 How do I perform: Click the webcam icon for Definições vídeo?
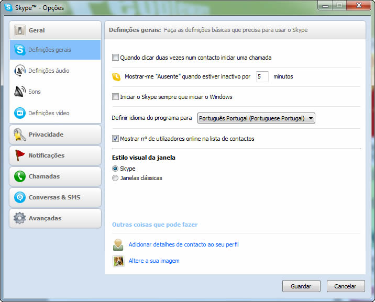click(x=19, y=113)
